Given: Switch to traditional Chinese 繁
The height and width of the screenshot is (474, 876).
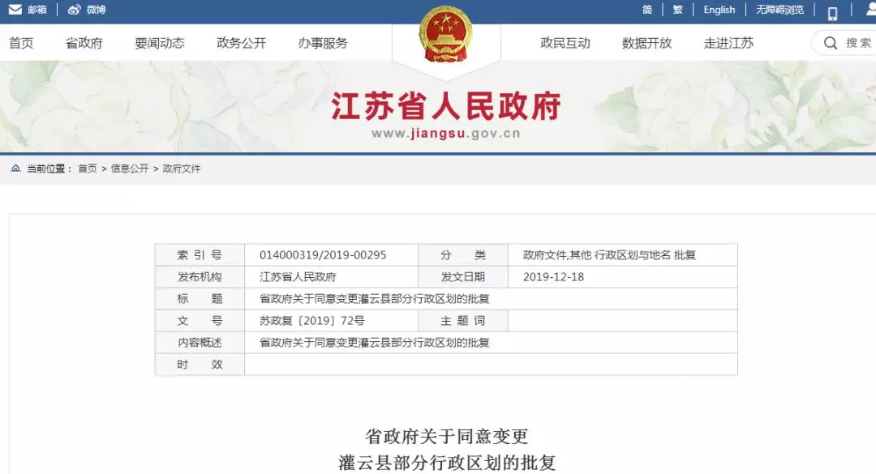Looking at the screenshot, I should click(677, 10).
